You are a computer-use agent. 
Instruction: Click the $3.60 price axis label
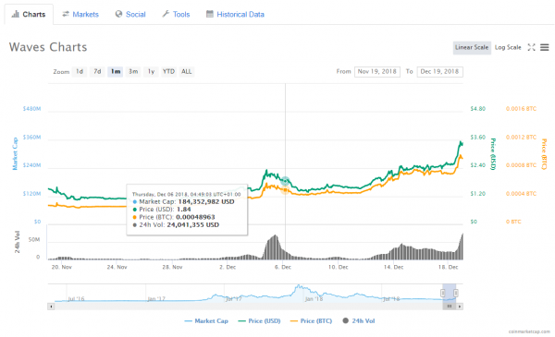click(478, 137)
